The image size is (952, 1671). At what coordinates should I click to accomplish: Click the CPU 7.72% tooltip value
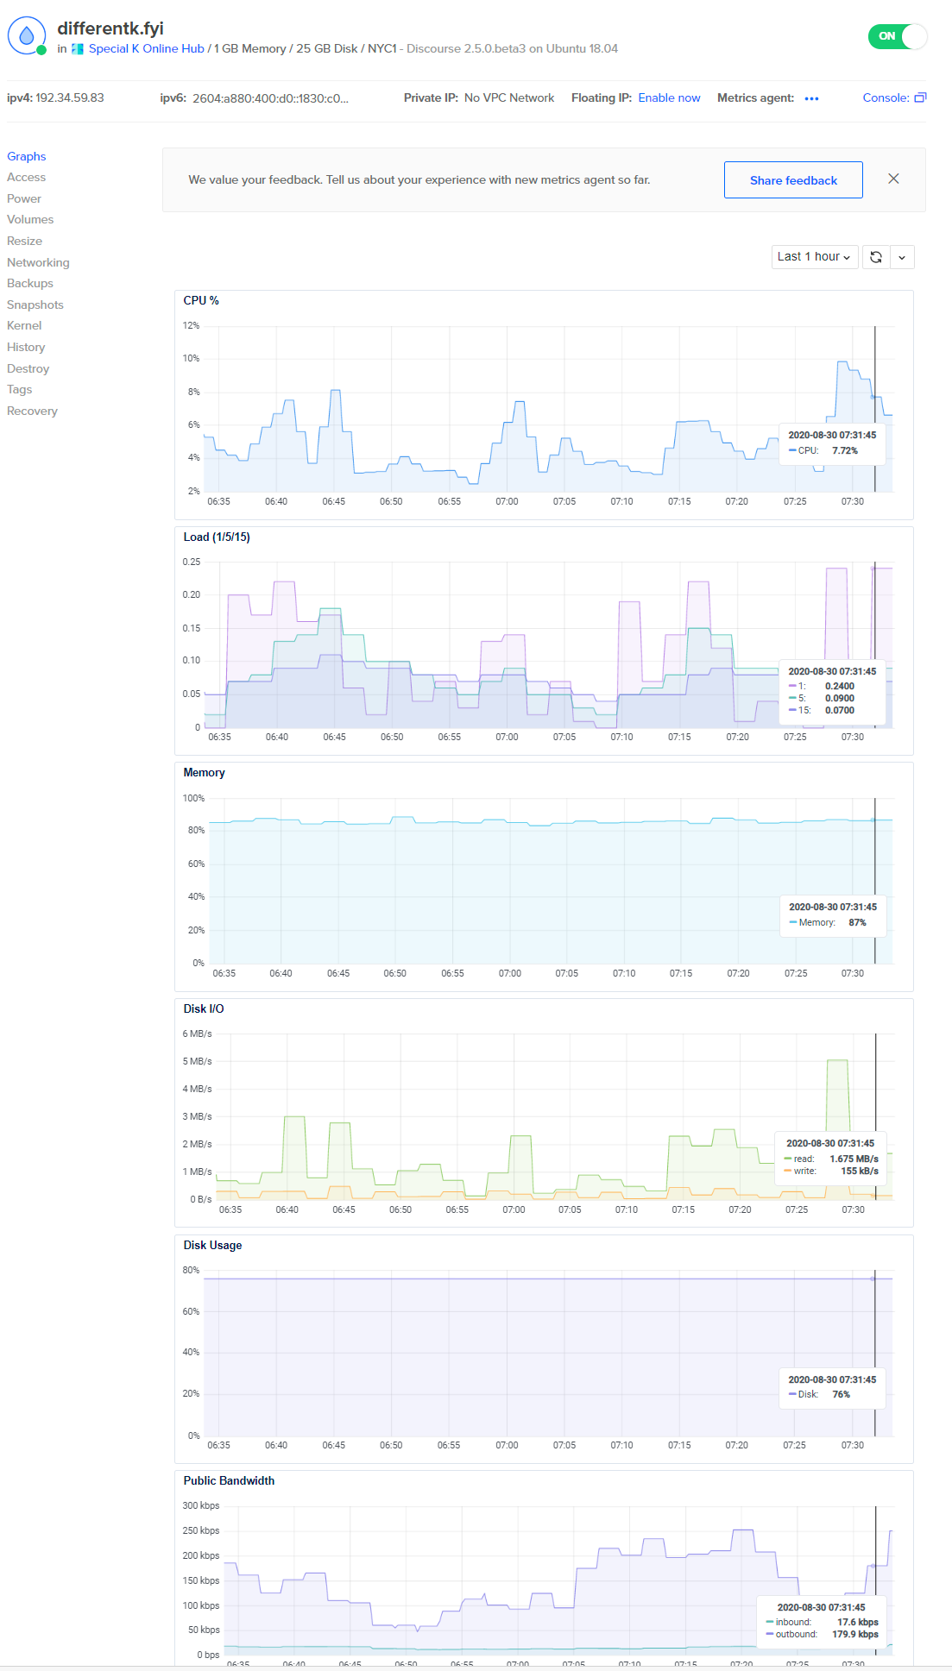point(845,451)
